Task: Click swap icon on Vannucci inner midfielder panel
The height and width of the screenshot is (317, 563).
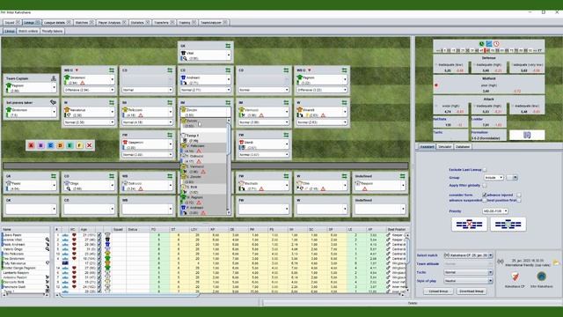Action: (286, 102)
